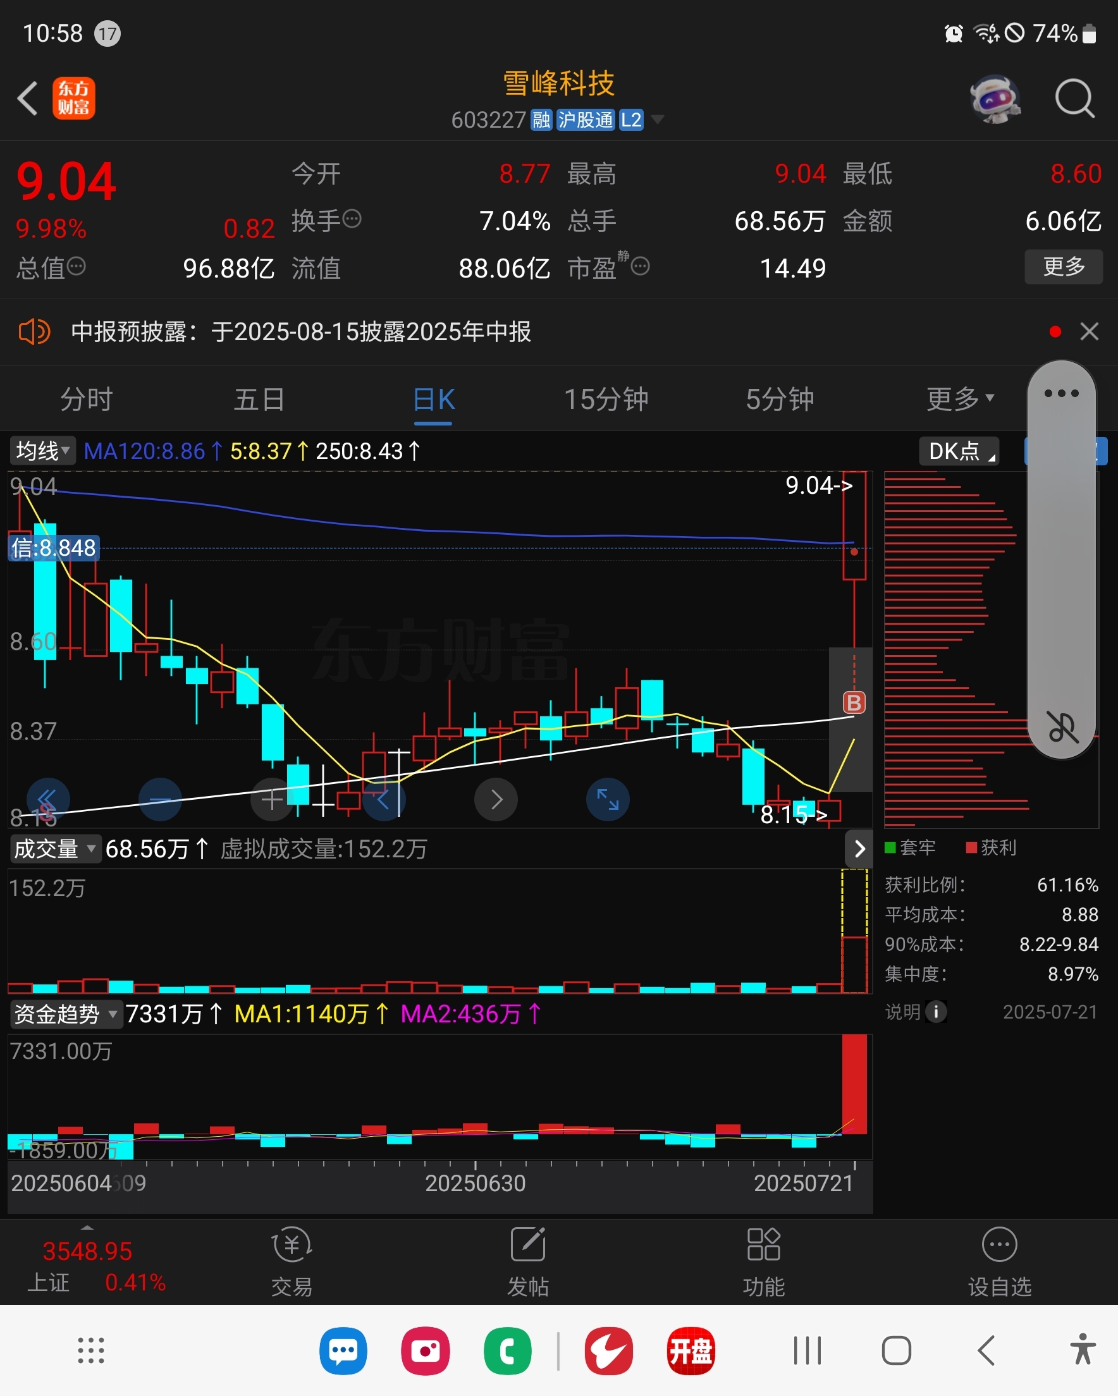Open app drawer grid icon

click(x=90, y=1350)
